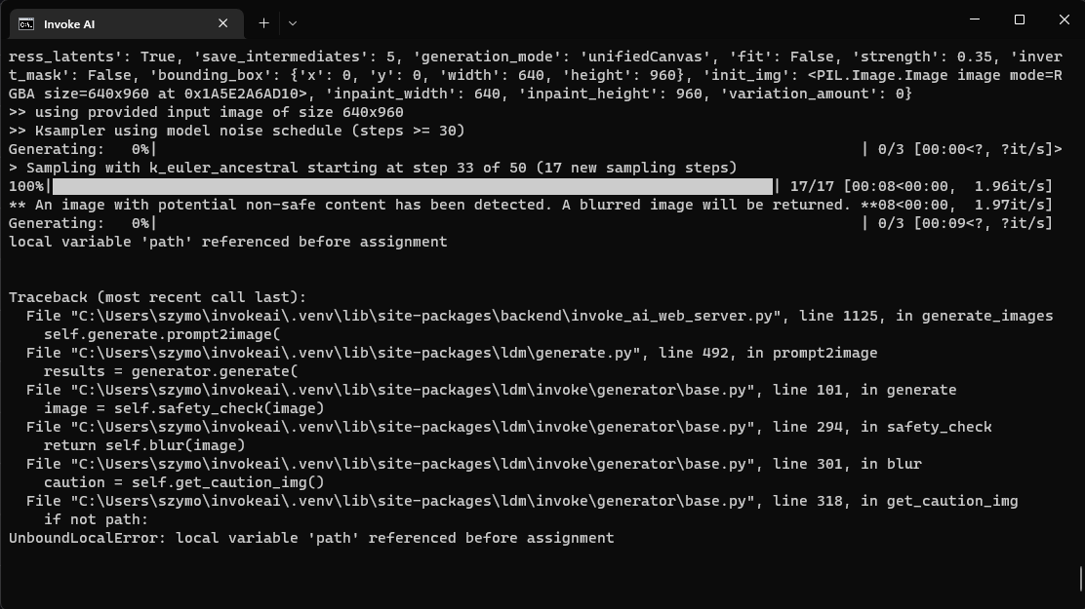
Task: Select the Invoke AI tab
Action: click(117, 23)
